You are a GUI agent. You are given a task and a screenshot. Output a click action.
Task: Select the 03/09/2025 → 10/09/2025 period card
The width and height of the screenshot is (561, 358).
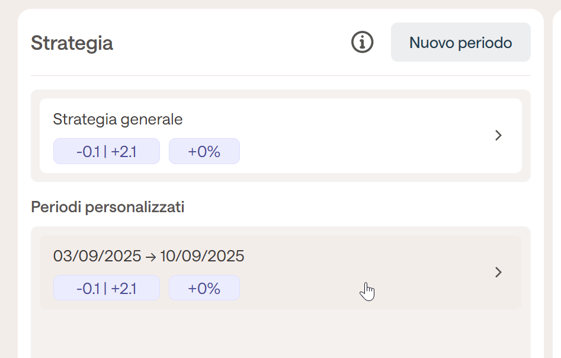281,273
